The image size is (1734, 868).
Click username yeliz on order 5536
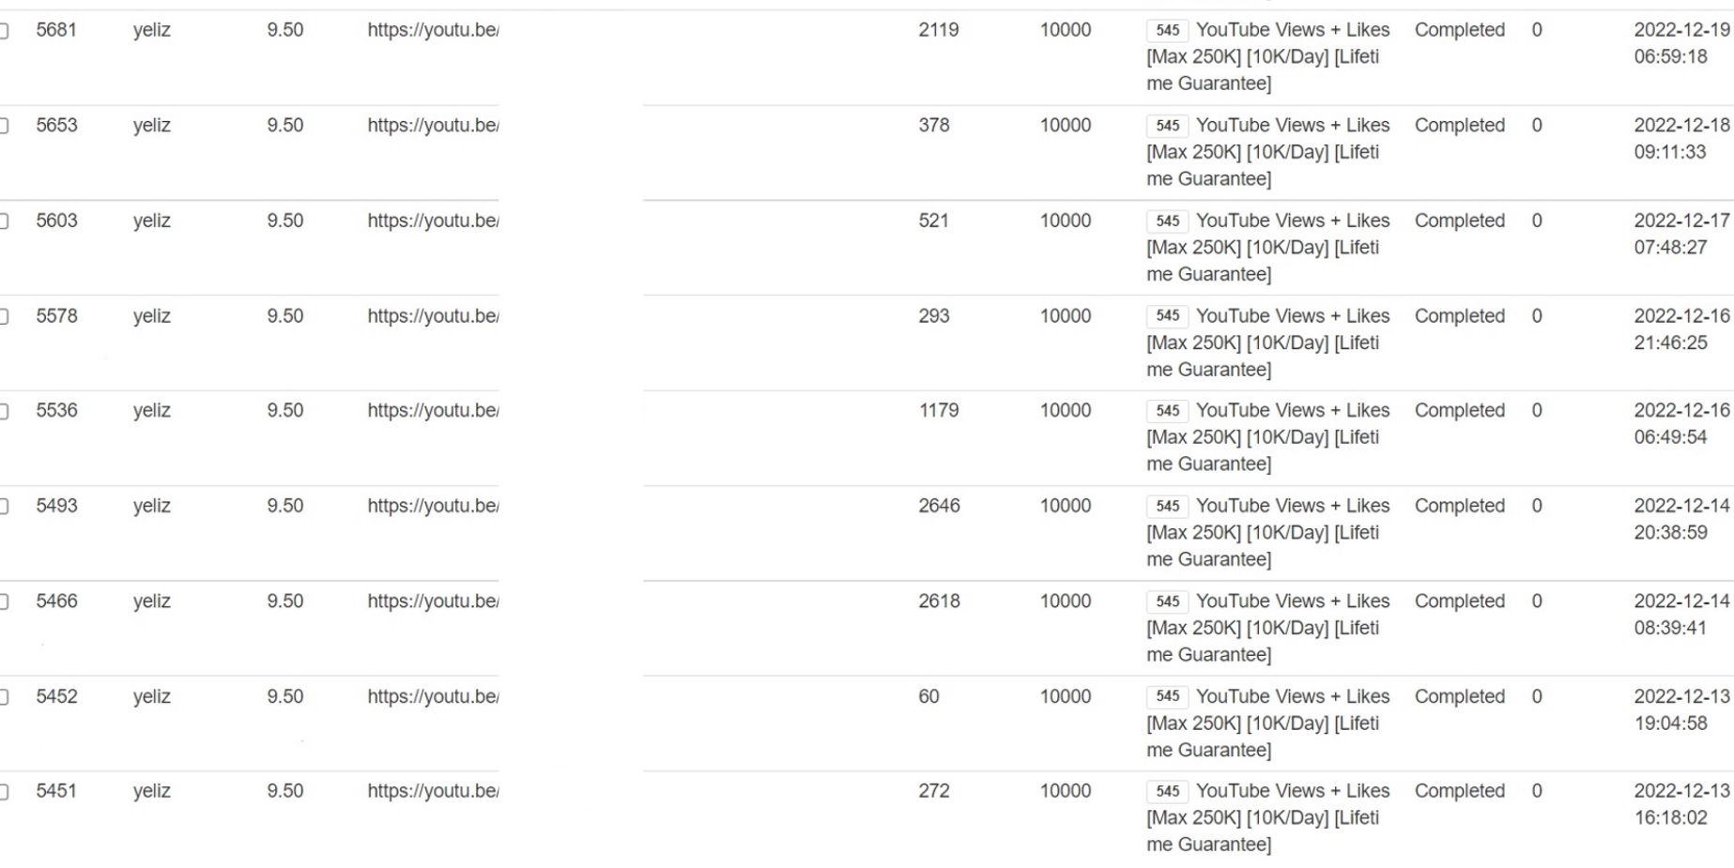152,411
